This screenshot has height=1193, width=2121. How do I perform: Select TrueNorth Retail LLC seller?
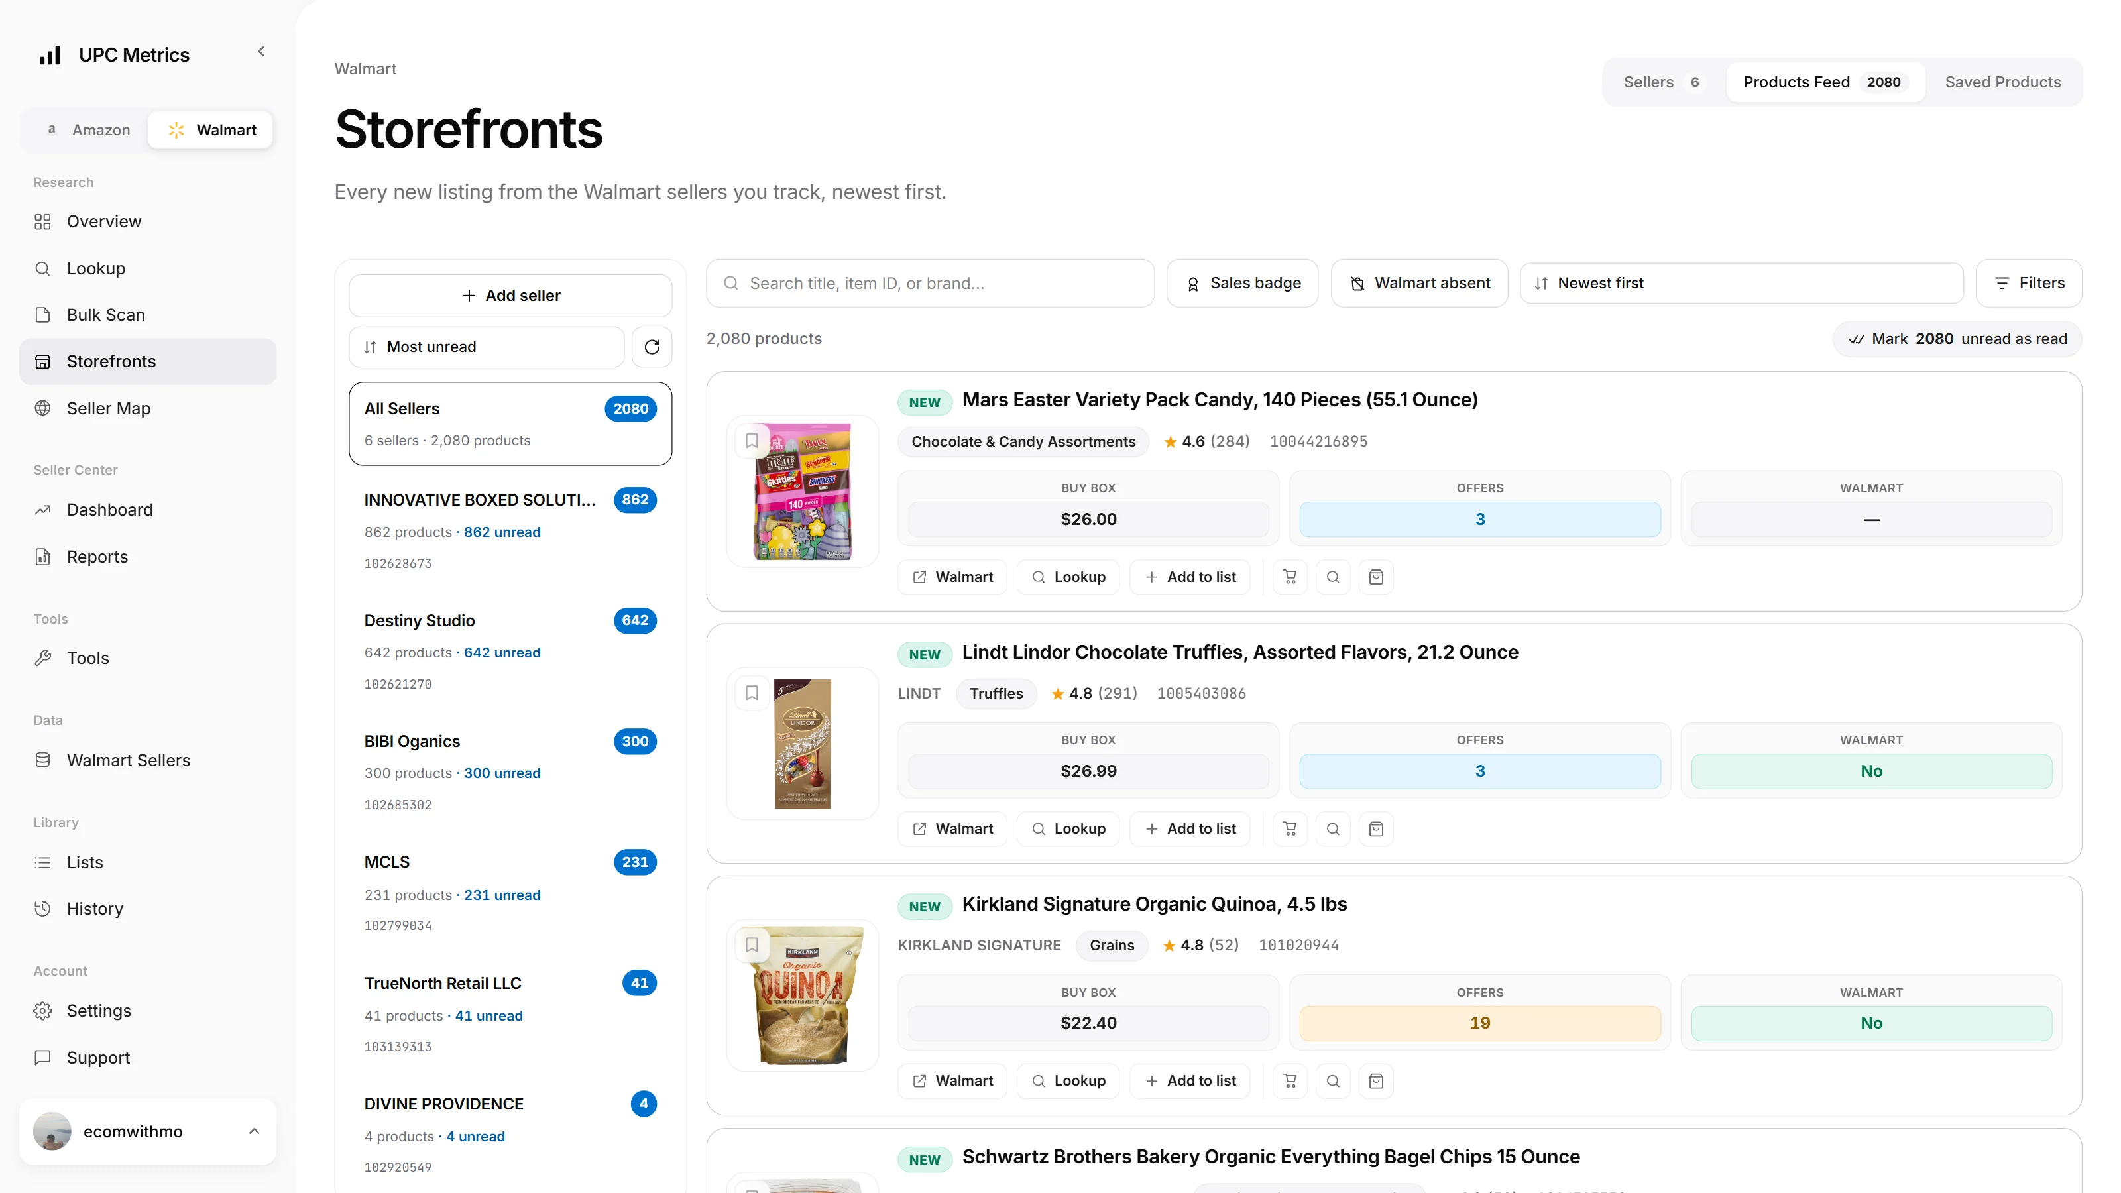(x=510, y=1013)
